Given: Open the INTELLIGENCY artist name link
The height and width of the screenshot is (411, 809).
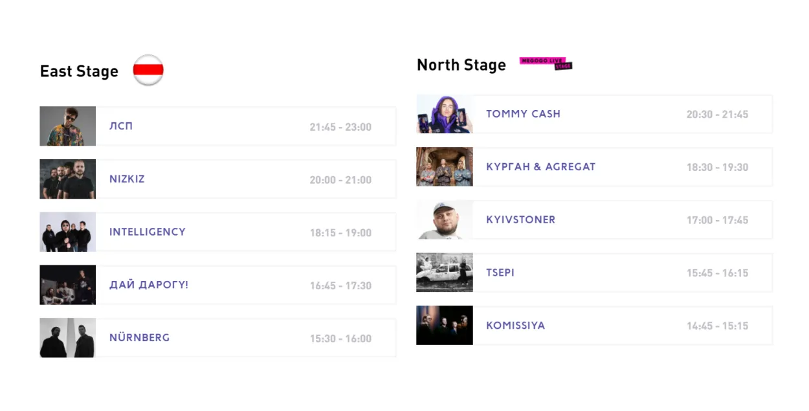Looking at the screenshot, I should coord(148,232).
